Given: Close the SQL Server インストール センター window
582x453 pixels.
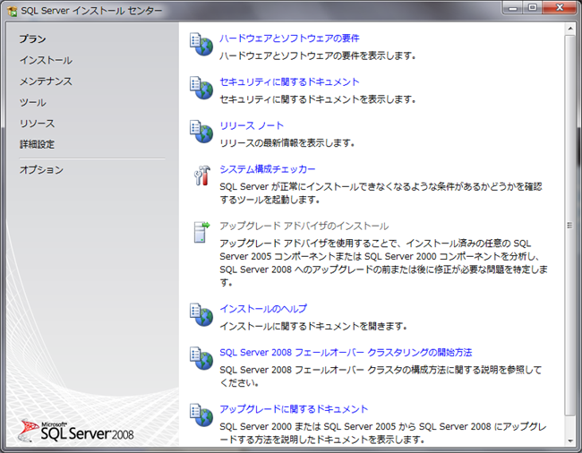Looking at the screenshot, I should point(560,8).
